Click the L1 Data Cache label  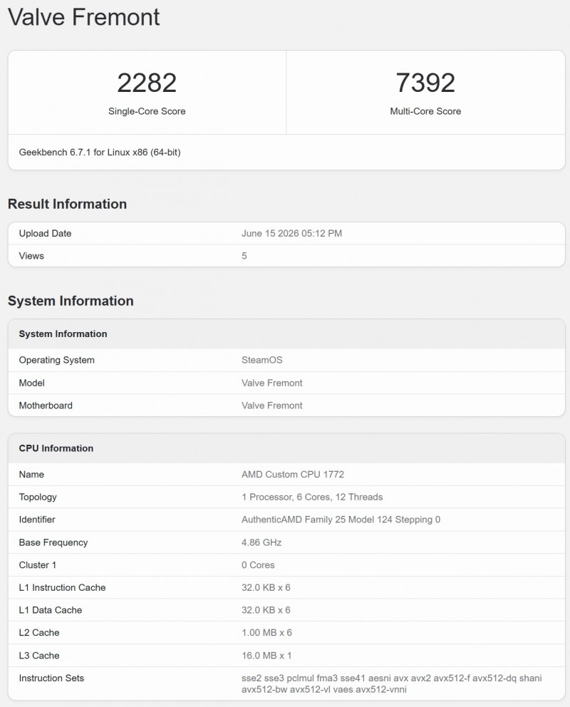(51, 611)
